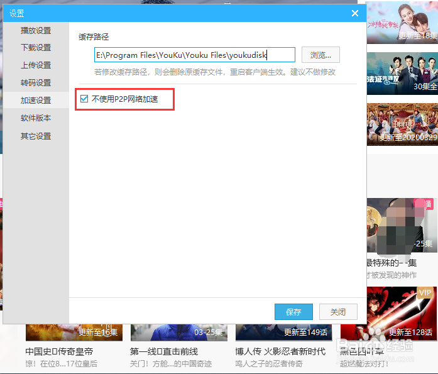The width and height of the screenshot is (438, 374).
Task: Open the 播放设置 settings tab
Action: click(x=36, y=30)
